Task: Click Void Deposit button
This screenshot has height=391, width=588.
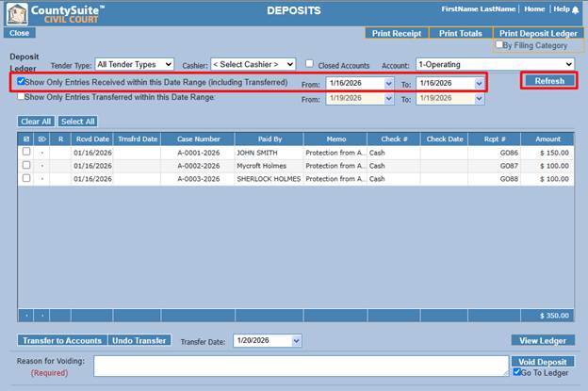Action: coord(543,362)
